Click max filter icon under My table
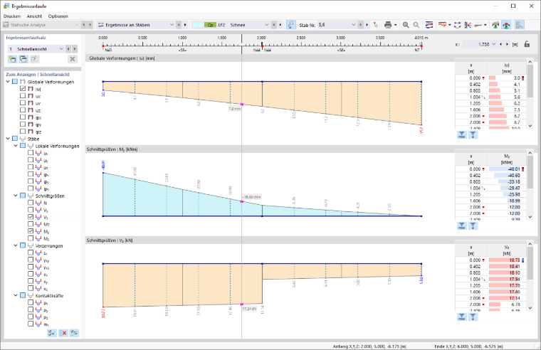541x350 pixels. pyautogui.click(x=462, y=226)
